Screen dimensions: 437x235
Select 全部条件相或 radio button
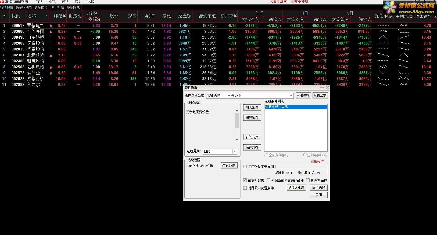[305, 155]
